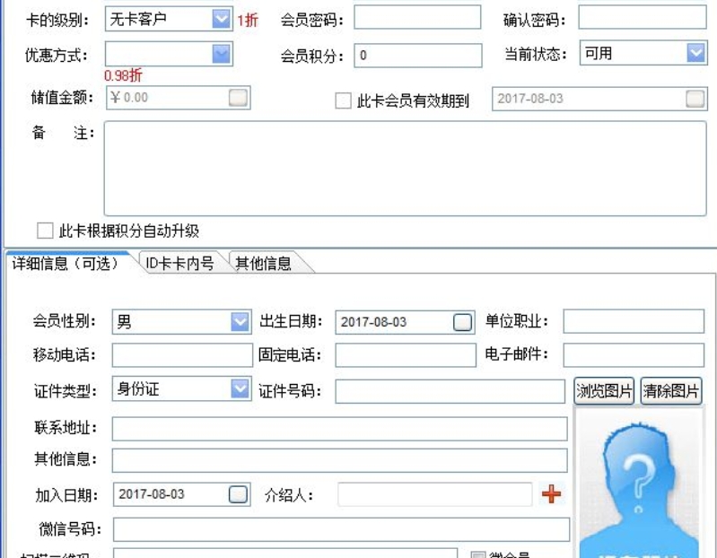Screen dimensions: 717x558
Task: Open the calendar picker for 加入日期
Action: tap(238, 494)
